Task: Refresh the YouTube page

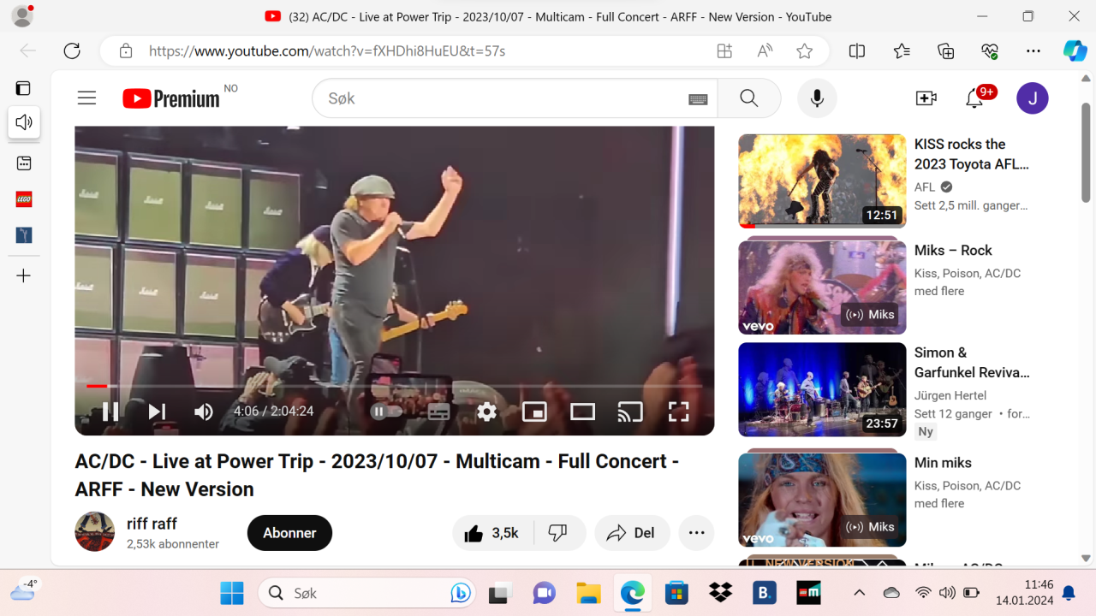Action: click(72, 50)
